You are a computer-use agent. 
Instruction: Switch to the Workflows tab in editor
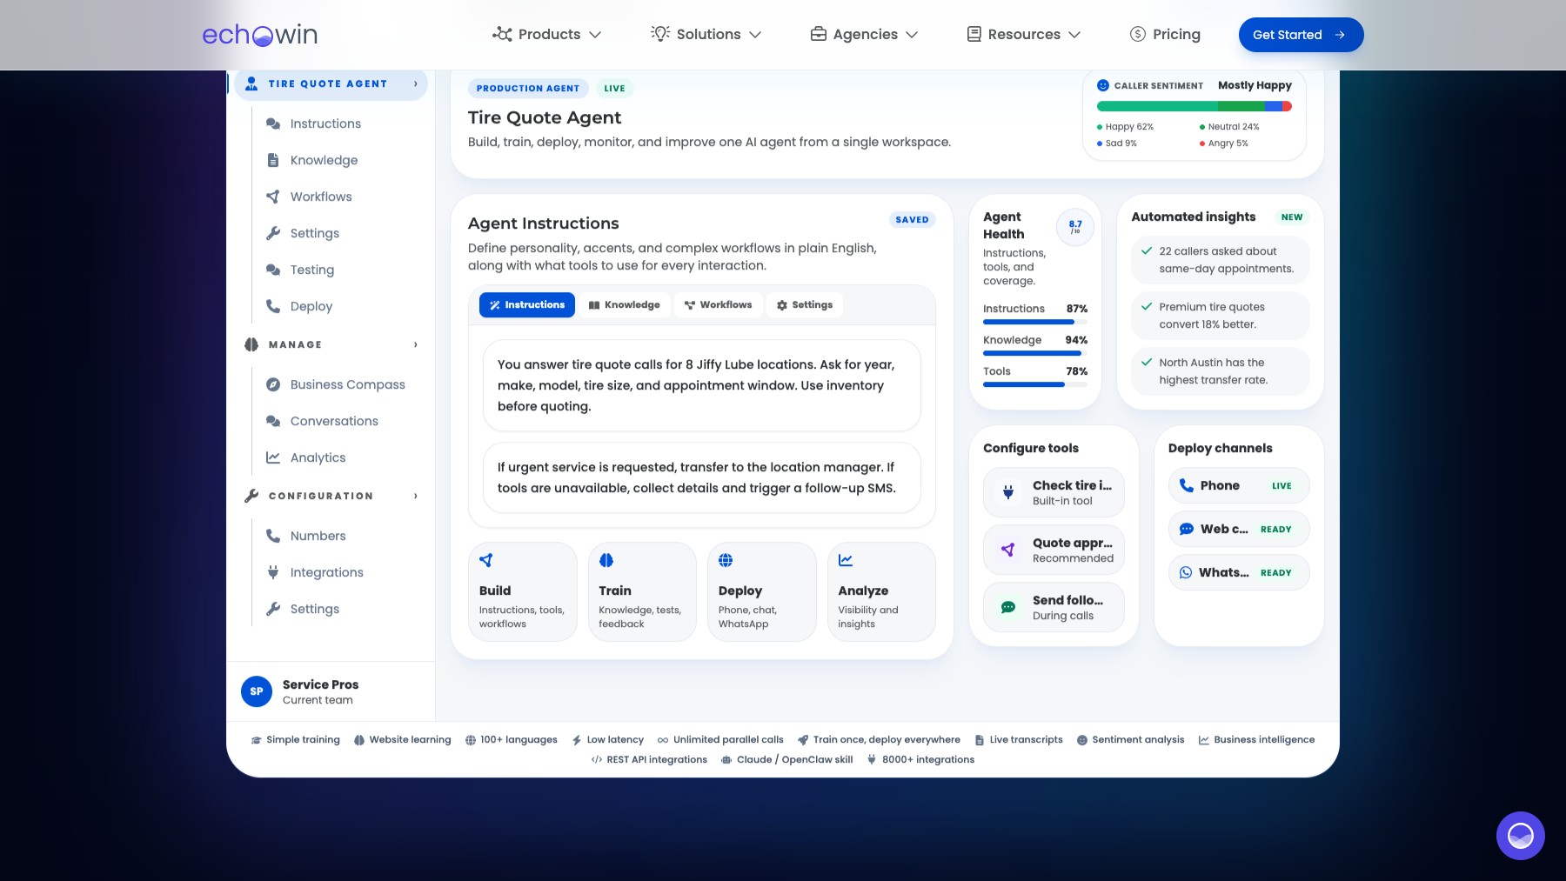click(x=719, y=305)
